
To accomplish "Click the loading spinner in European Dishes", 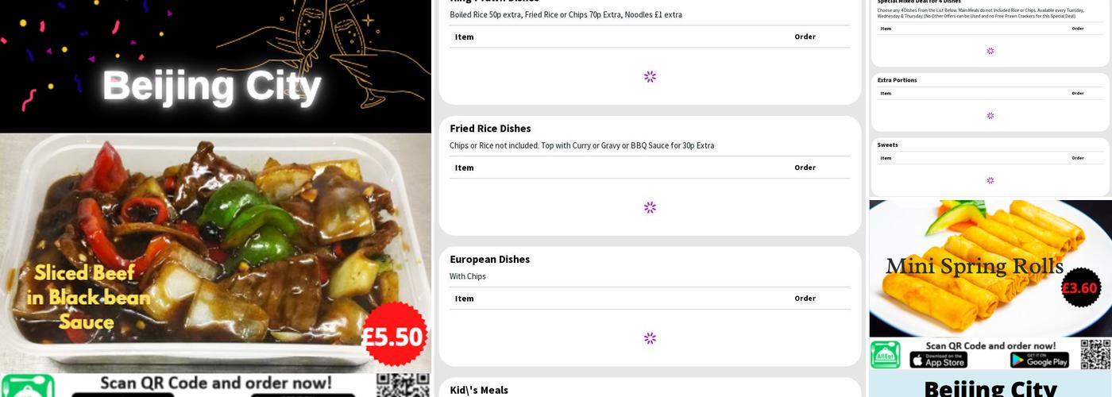I will 650,338.
